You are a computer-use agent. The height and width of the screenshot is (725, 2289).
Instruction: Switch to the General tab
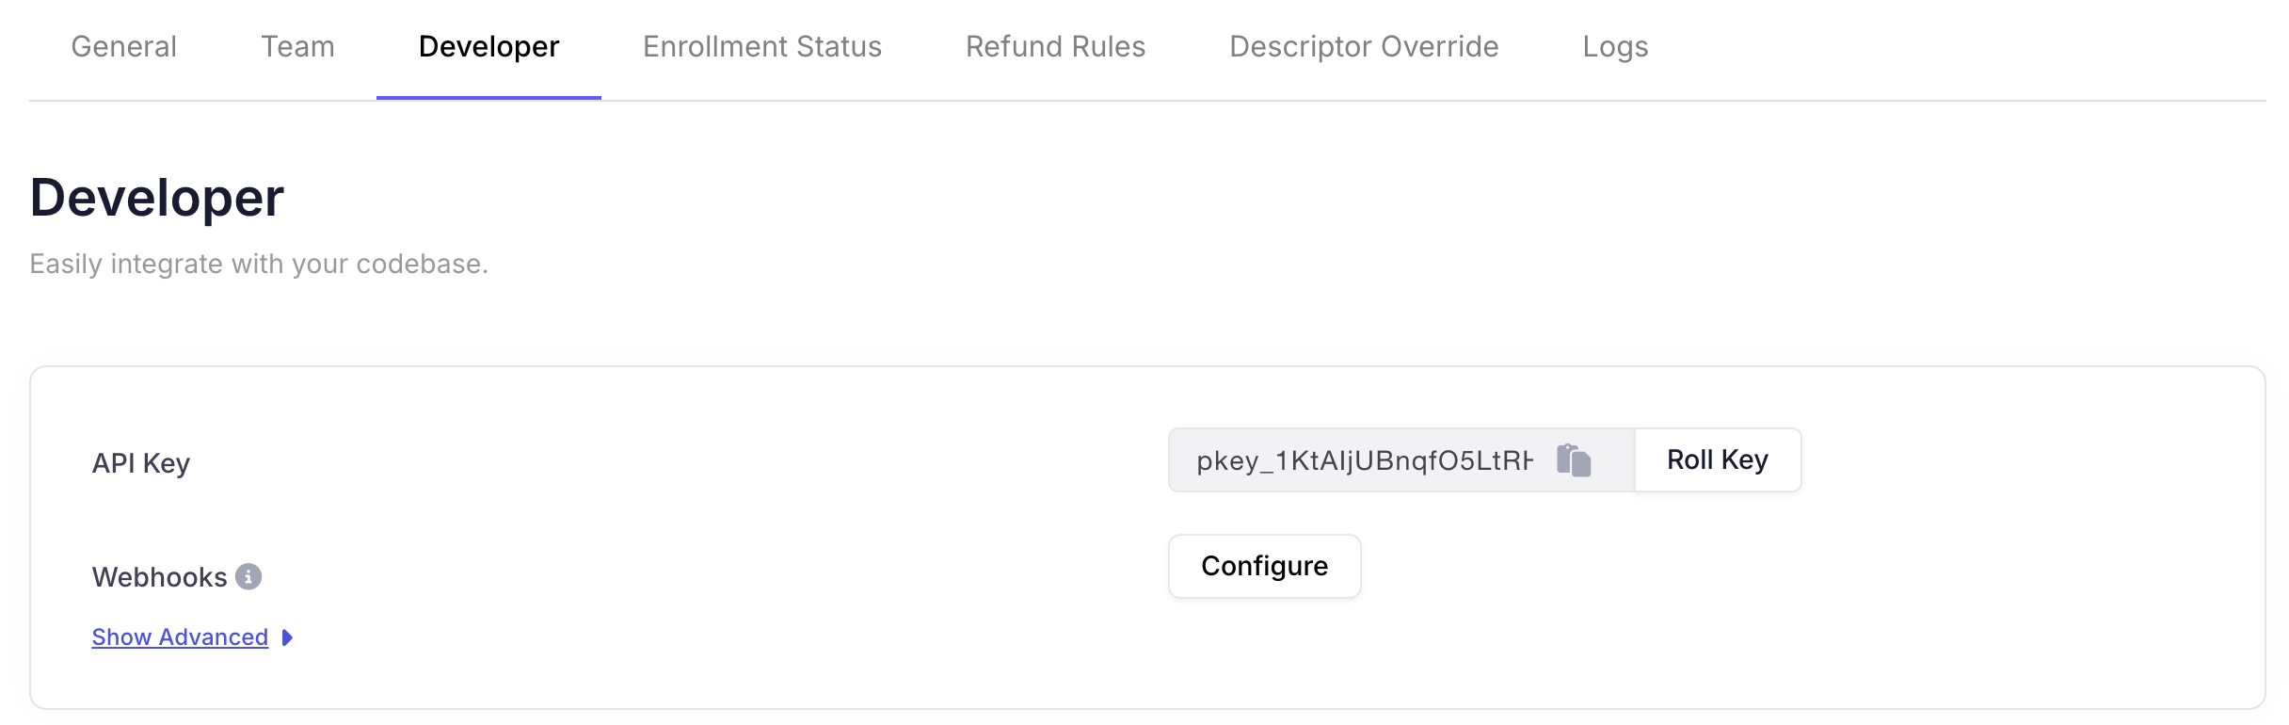(124, 47)
